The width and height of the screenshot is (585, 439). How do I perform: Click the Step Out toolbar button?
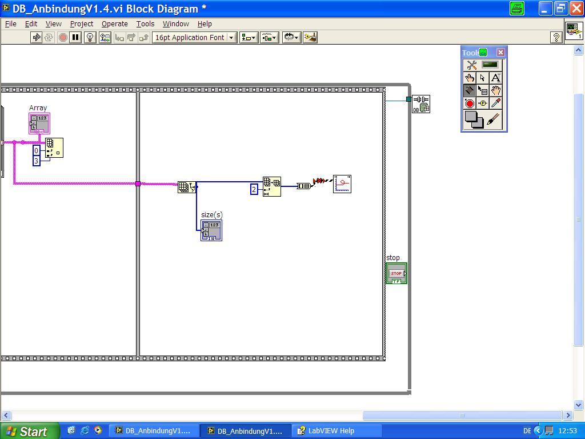point(144,37)
